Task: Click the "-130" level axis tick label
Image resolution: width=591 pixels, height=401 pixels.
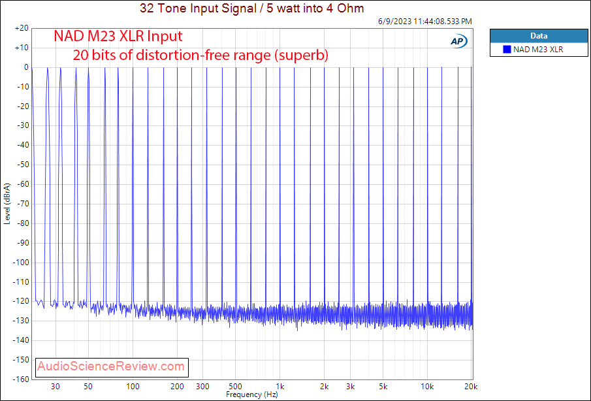Action: click(21, 321)
